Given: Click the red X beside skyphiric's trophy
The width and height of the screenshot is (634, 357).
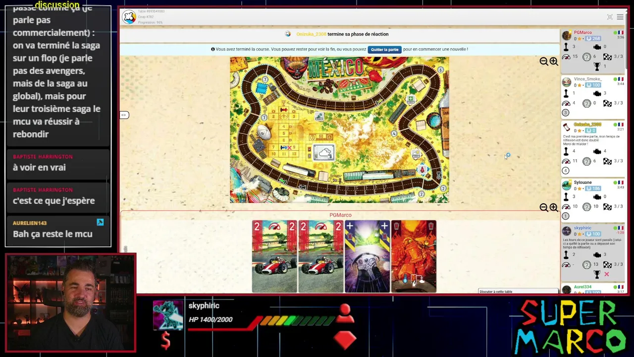Looking at the screenshot, I should click(x=606, y=274).
